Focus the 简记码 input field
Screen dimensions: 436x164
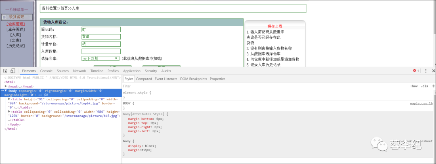[x=101, y=29]
